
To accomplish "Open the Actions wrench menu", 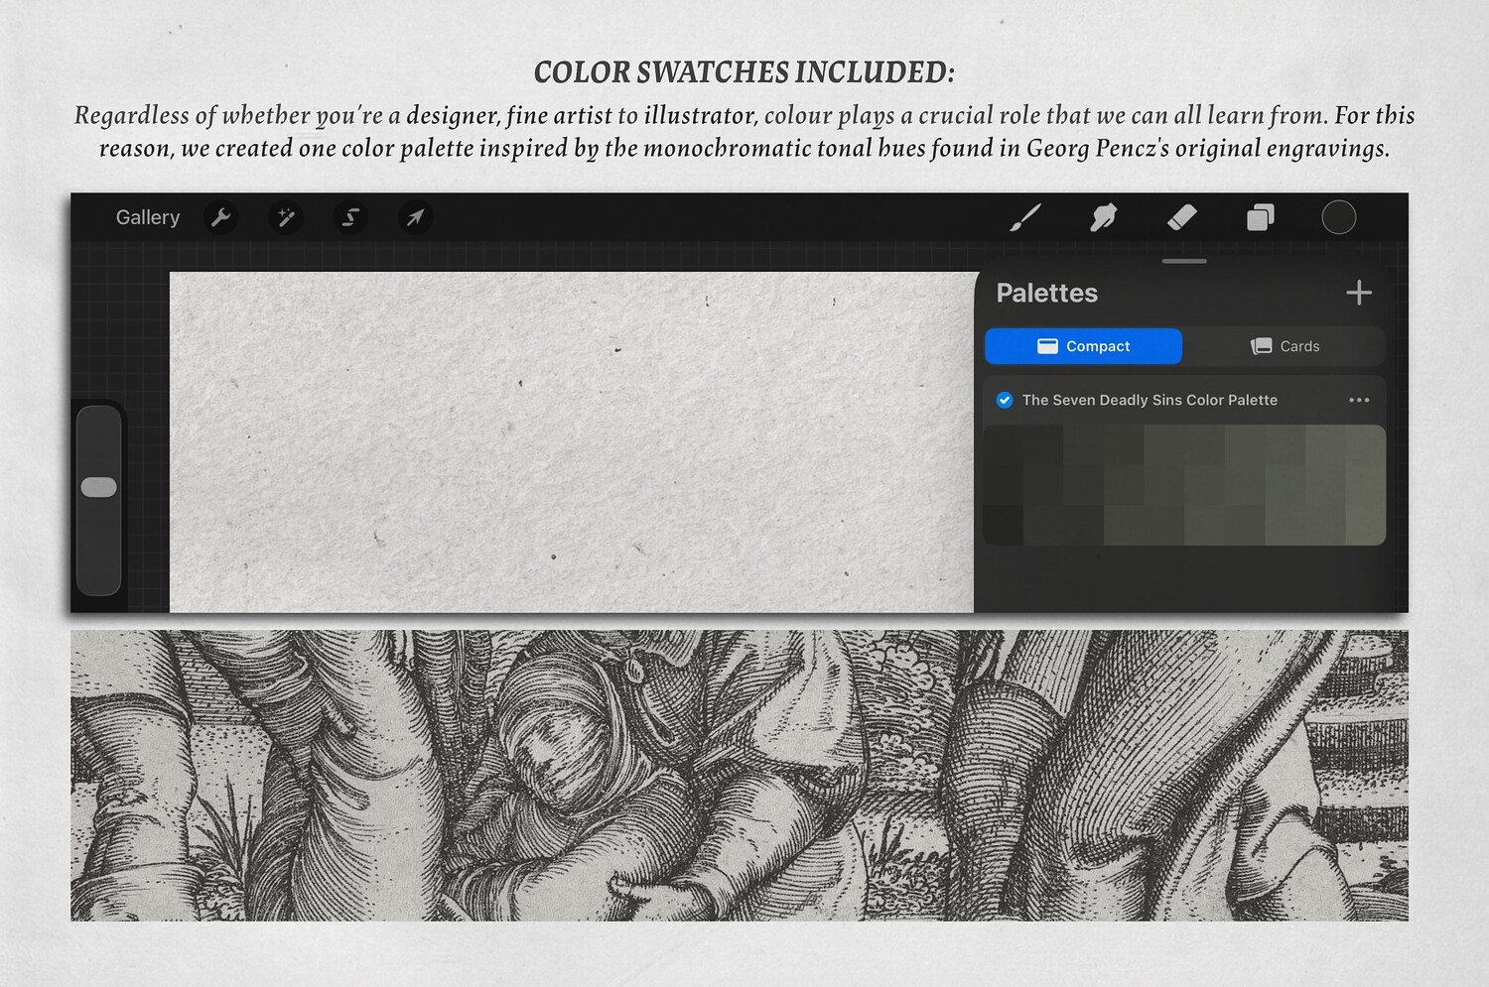I will (x=220, y=217).
